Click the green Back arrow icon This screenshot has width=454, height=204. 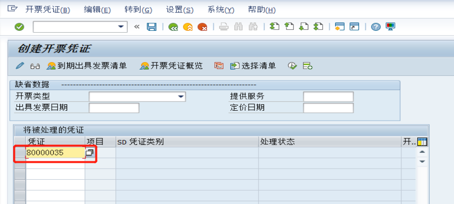pos(173,27)
